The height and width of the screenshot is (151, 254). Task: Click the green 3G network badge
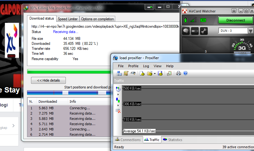[x=203, y=20]
